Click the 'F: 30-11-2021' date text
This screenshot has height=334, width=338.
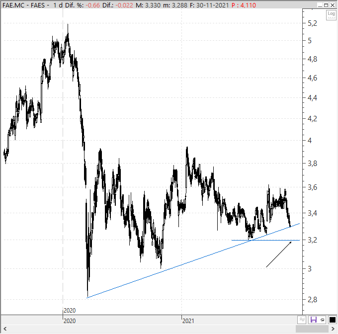point(209,5)
